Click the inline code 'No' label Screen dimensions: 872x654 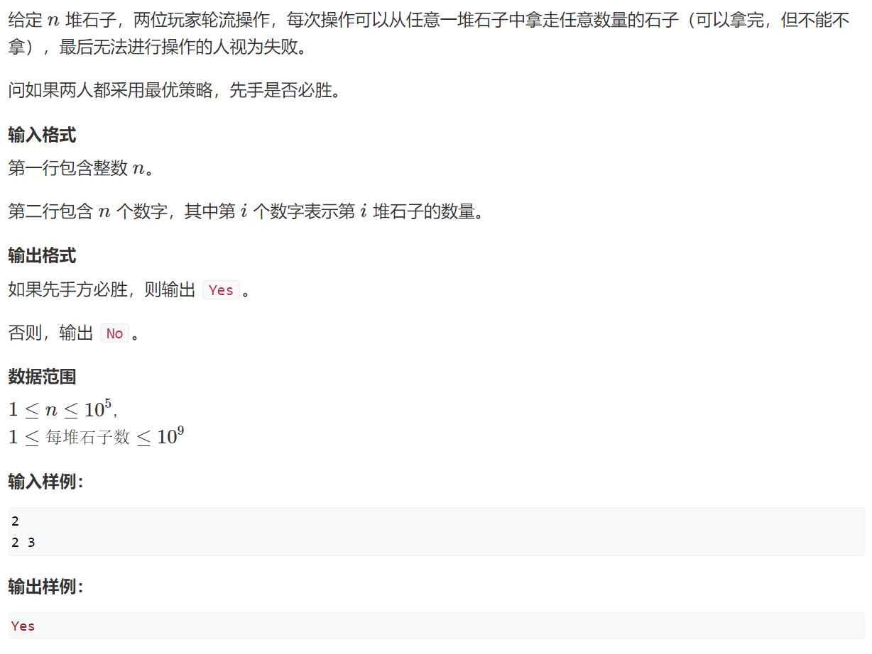pos(114,333)
